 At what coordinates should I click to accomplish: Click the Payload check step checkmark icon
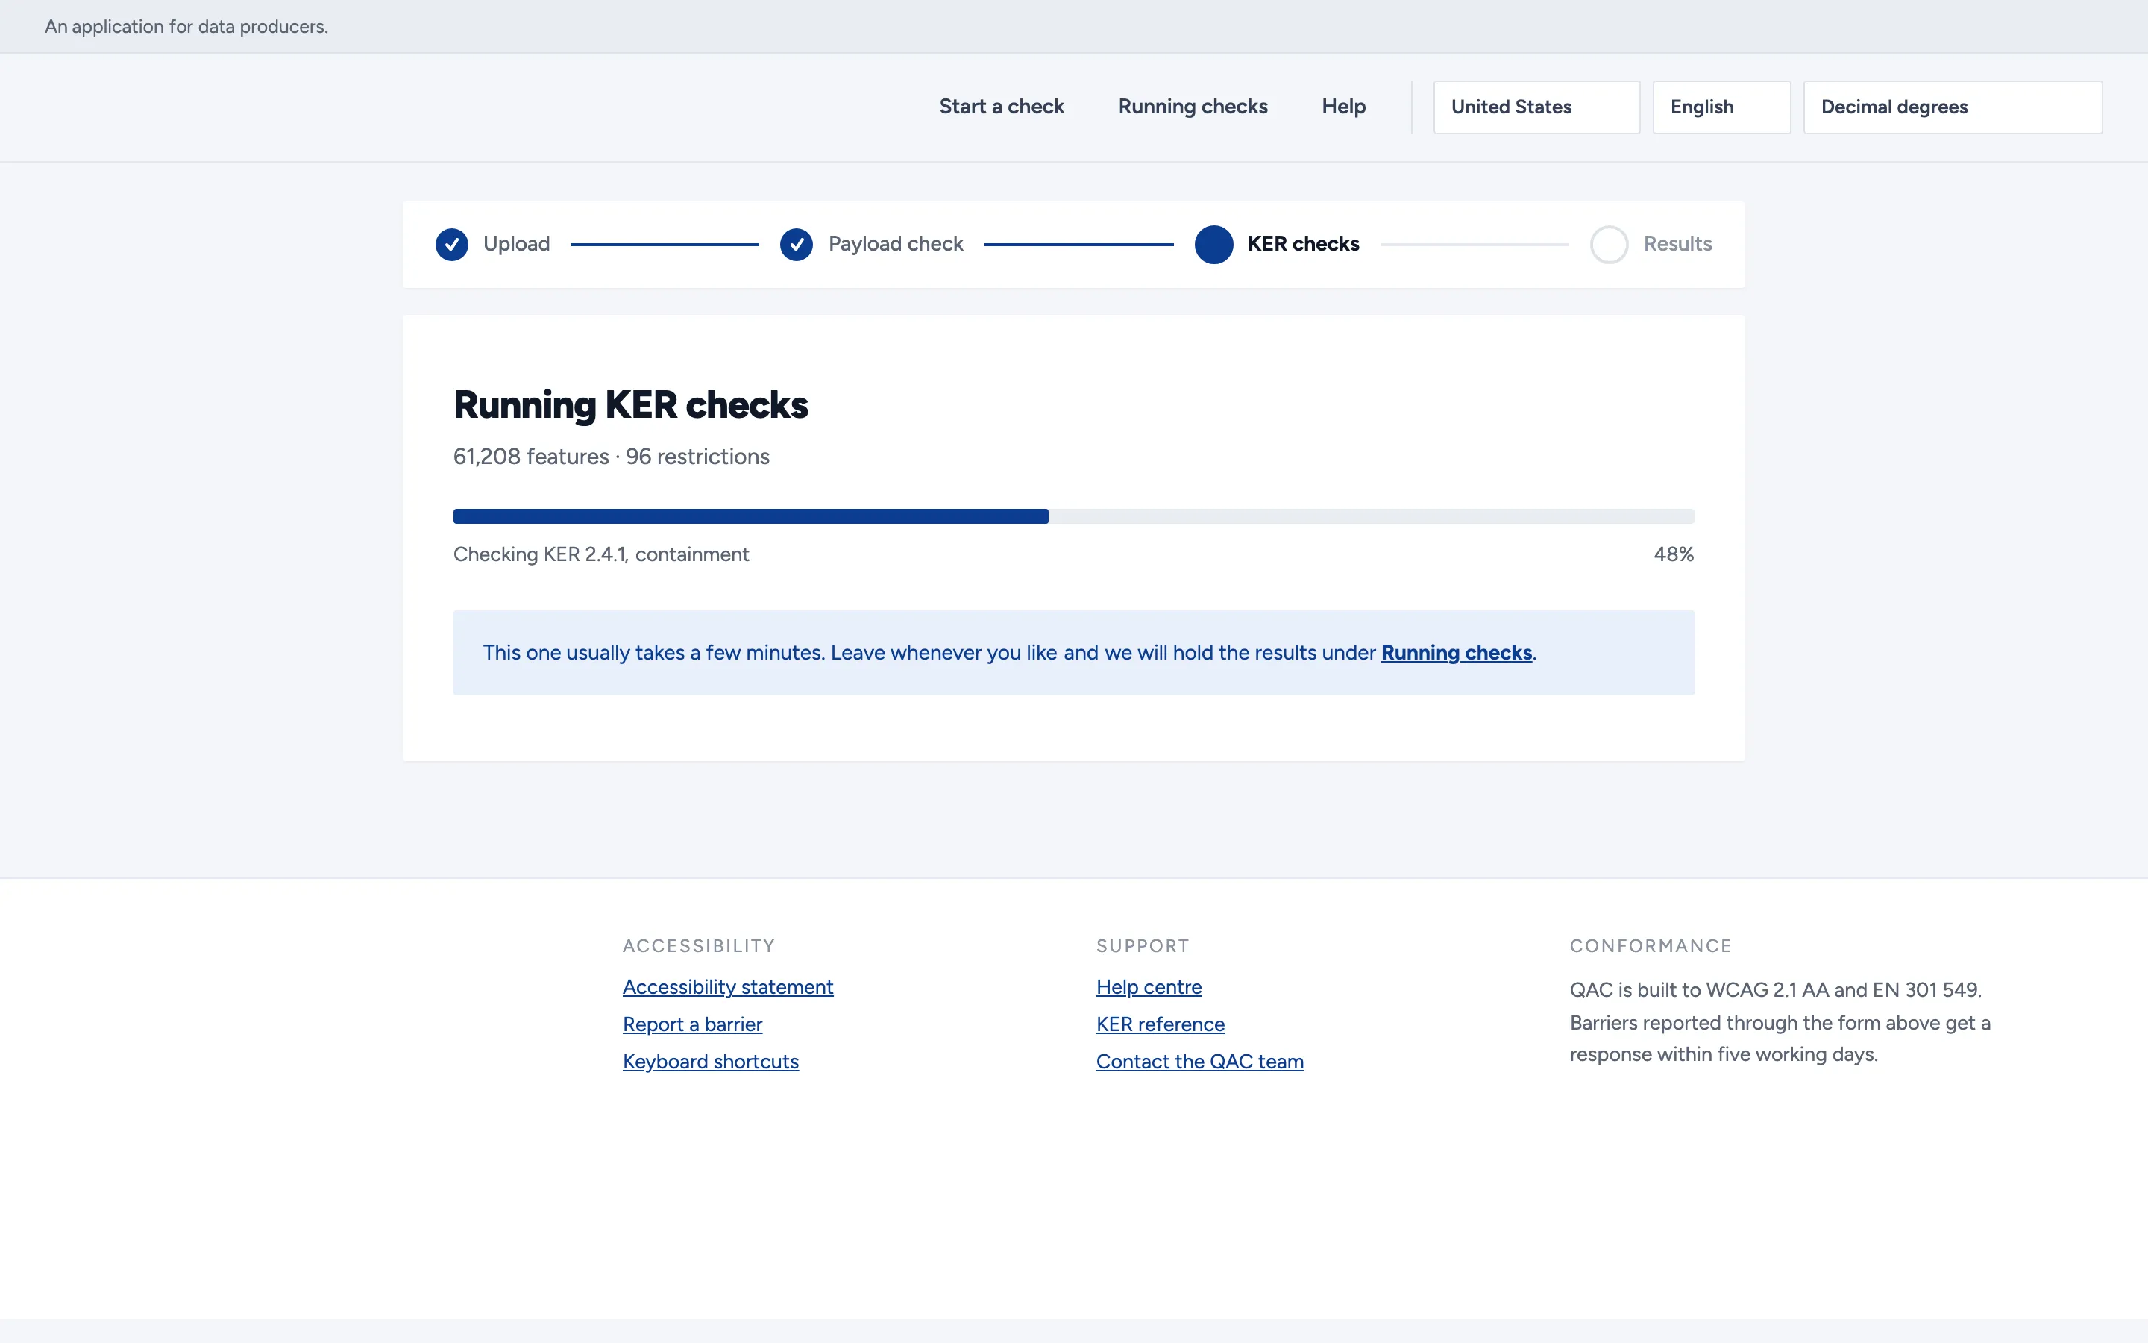point(797,244)
